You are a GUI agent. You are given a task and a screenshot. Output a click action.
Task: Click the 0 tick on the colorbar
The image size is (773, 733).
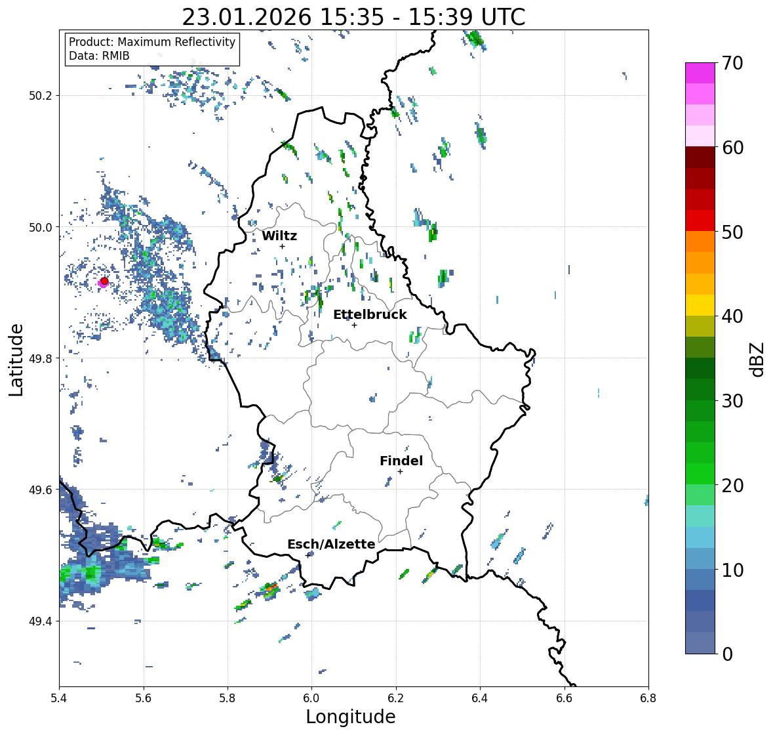point(727,654)
